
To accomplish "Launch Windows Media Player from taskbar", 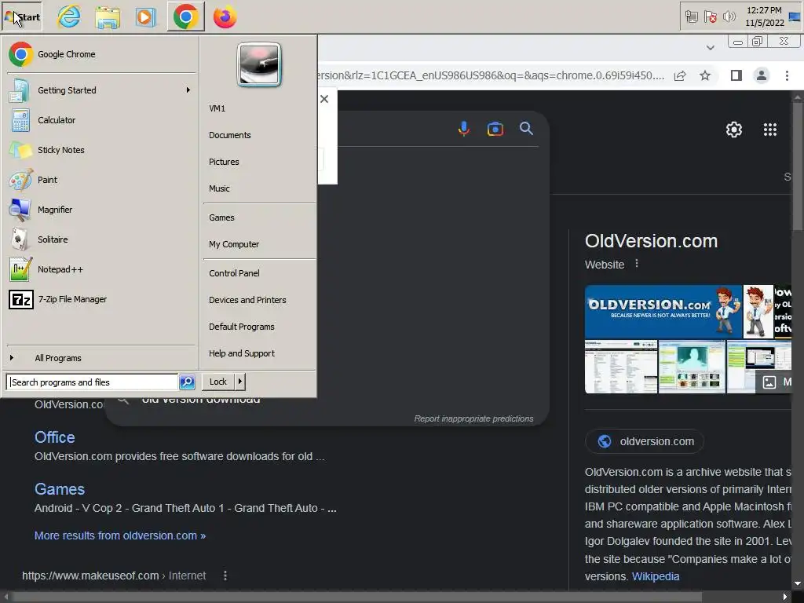I will [146, 17].
